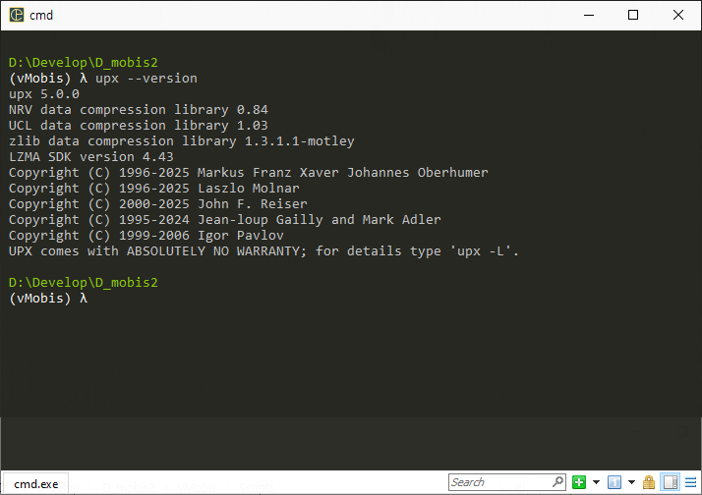Click the 'upx 5.0.0' output line
The width and height of the screenshot is (702, 495).
tap(44, 94)
